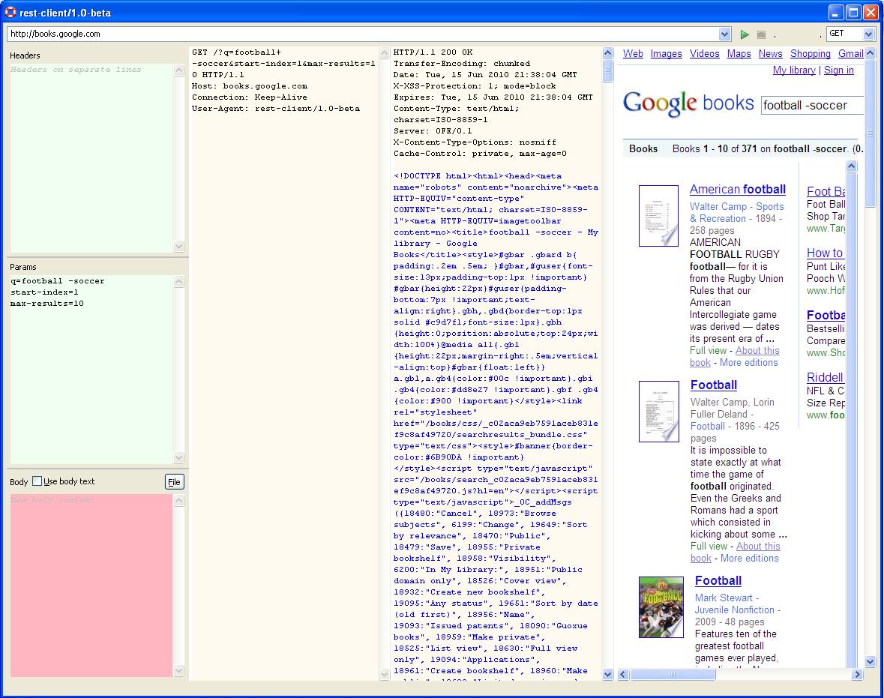
Task: Click the Riddell sponsored ad link
Action: 825,377
